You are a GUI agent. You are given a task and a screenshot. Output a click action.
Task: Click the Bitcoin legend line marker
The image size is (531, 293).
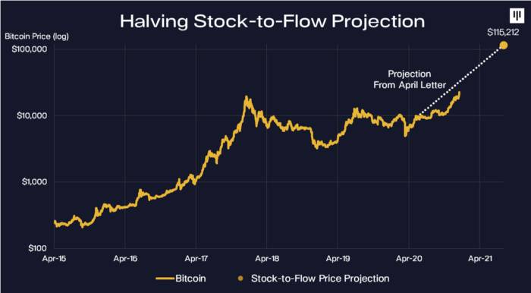click(165, 279)
